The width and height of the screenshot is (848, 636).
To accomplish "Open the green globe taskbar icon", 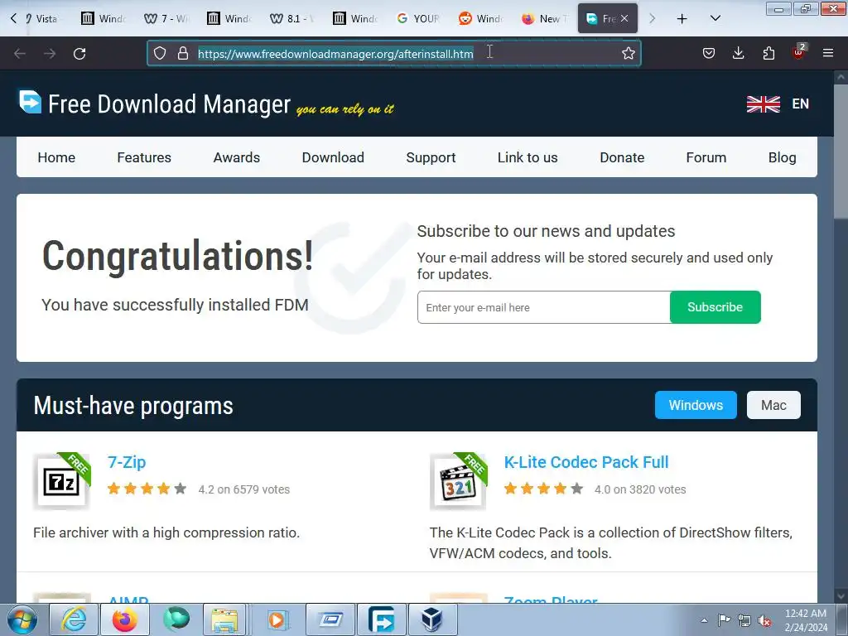I will click(x=176, y=619).
